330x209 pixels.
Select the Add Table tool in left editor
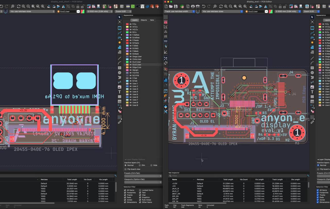coord(120,102)
